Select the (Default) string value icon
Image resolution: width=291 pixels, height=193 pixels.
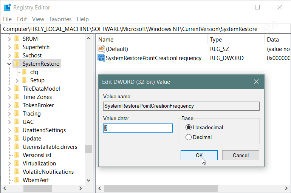101,49
